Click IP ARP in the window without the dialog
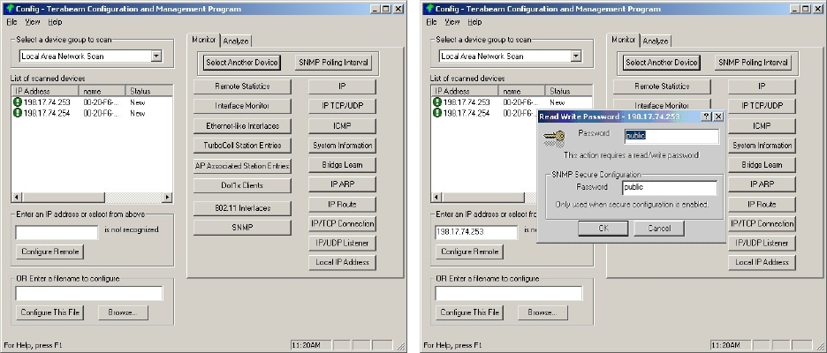 [x=342, y=184]
